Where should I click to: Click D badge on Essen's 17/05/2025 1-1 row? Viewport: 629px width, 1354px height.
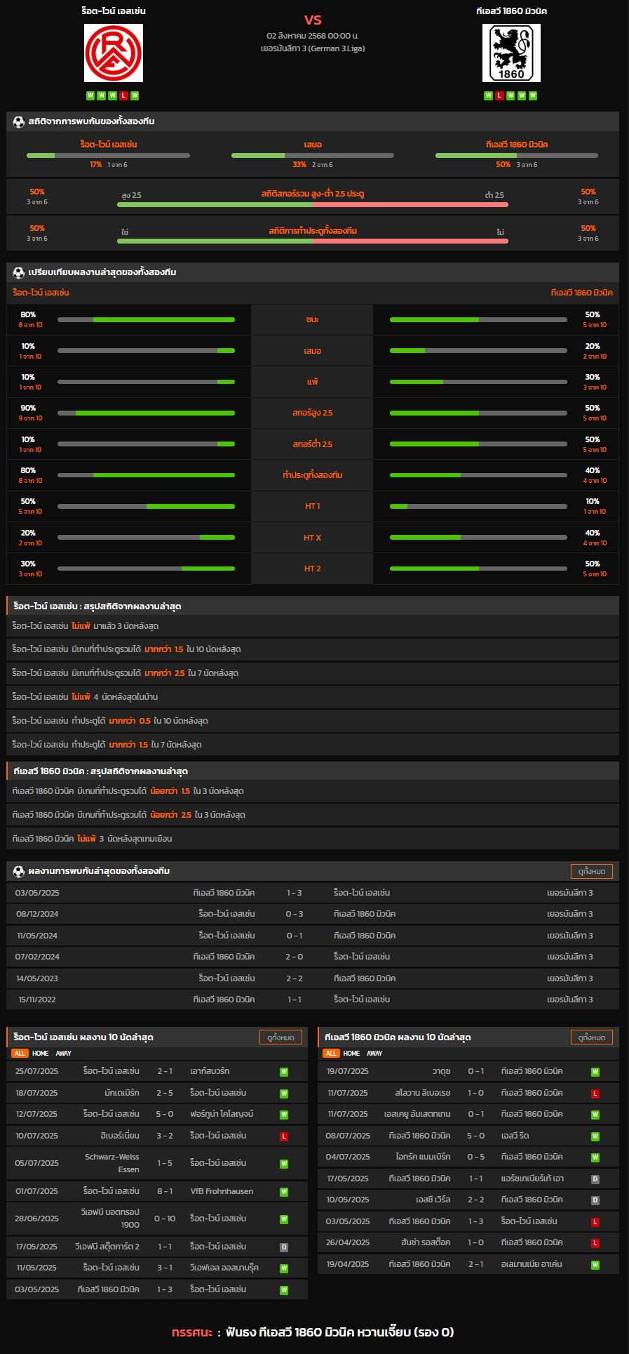pyautogui.click(x=284, y=1247)
